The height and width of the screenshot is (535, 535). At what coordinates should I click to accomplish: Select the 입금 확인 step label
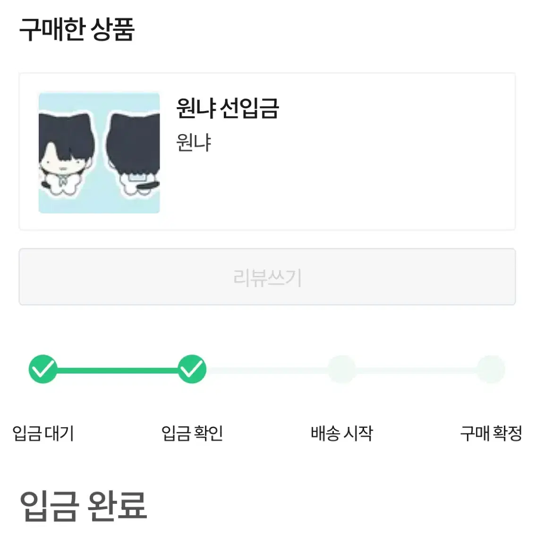192,433
